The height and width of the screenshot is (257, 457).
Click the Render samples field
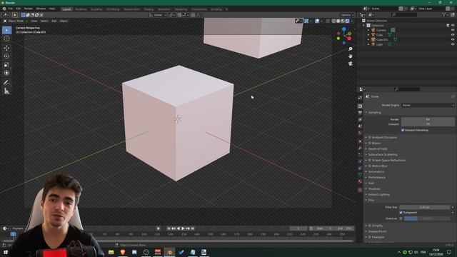428,119
